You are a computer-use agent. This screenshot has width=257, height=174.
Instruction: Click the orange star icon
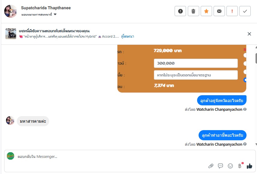206,11
